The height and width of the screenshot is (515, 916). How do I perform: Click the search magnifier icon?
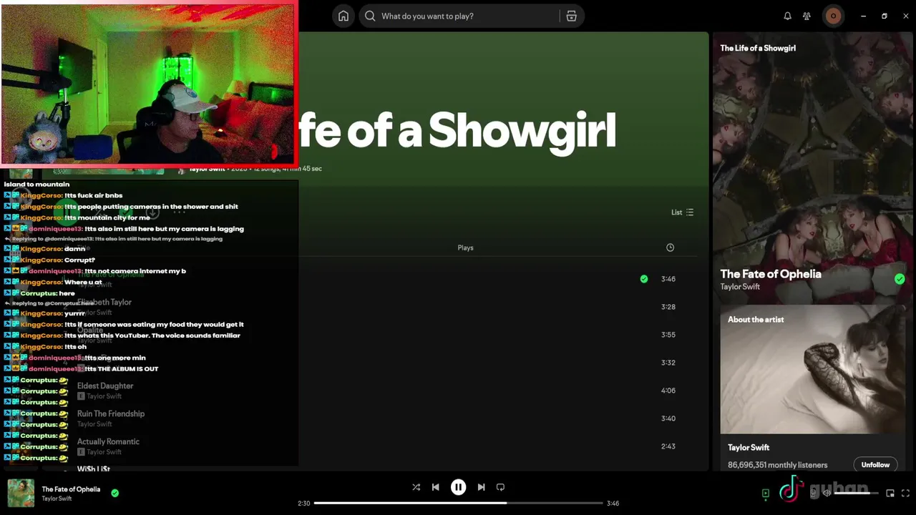[x=370, y=16]
